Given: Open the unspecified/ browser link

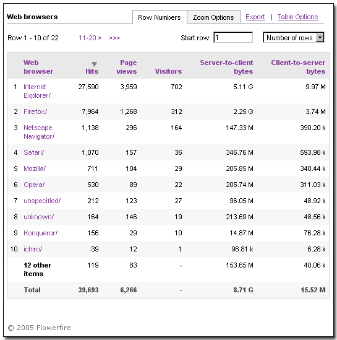Looking at the screenshot, I should click(x=42, y=201).
